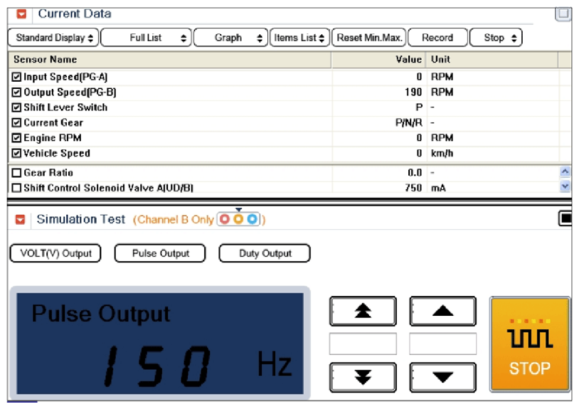Collapse the Simulation Test panel red arrow
This screenshot has width=579, height=409.
point(21,220)
